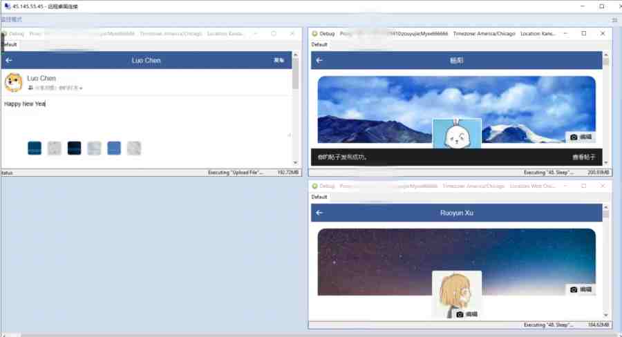The image size is (622, 337).
Task: Minimize the top-right Debug window
Action: pos(565,34)
